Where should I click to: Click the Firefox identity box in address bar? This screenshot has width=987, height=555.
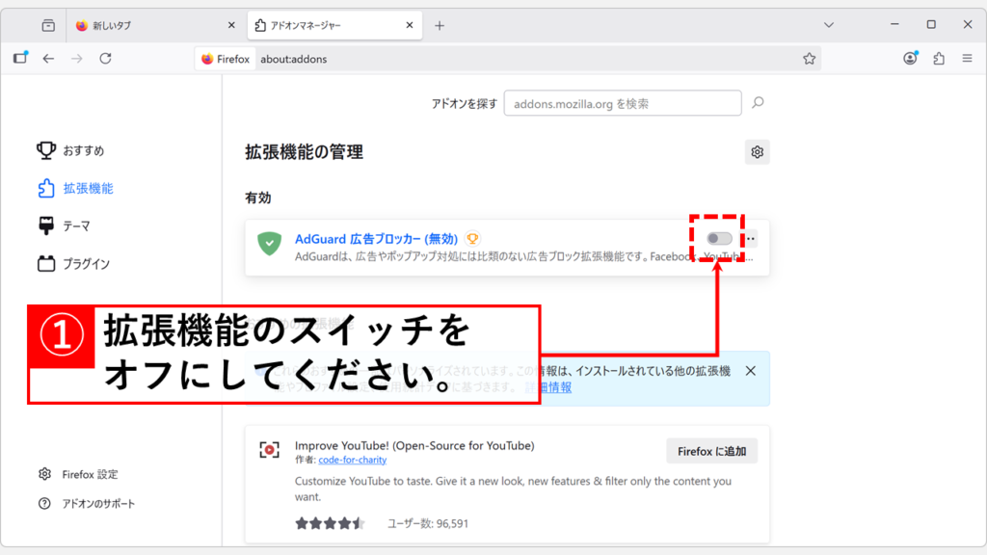coord(226,59)
